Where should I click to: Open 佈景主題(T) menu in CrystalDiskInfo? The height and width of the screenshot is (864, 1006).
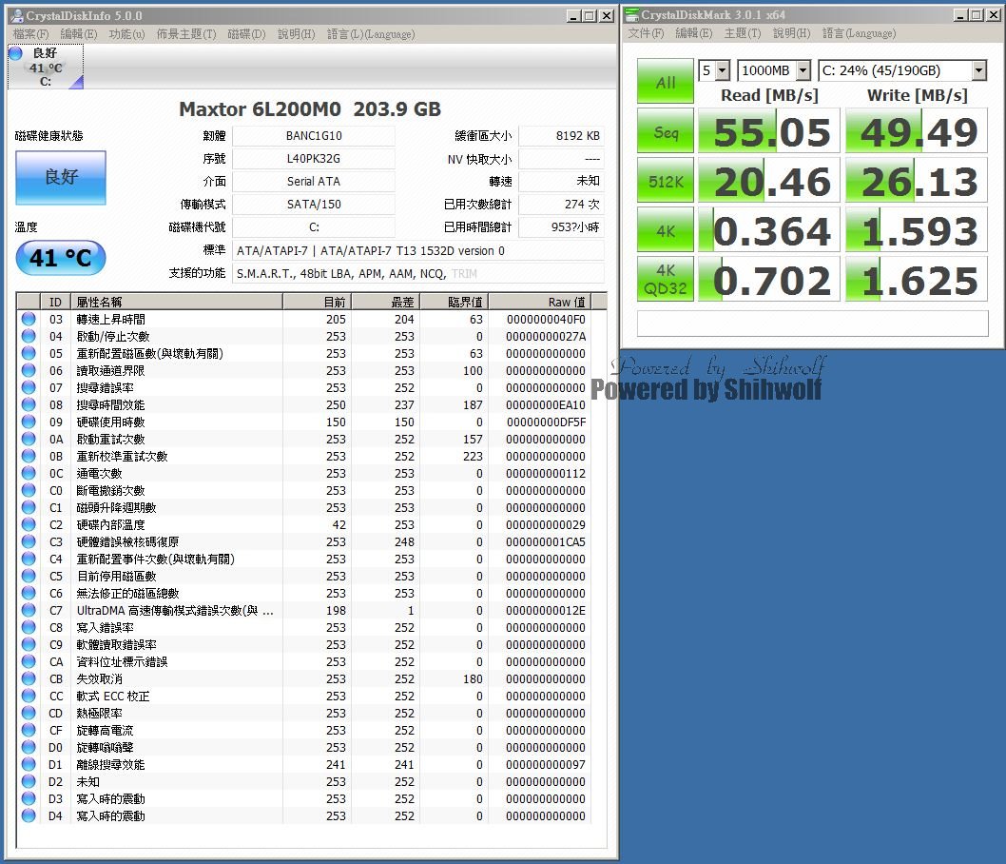tap(186, 34)
